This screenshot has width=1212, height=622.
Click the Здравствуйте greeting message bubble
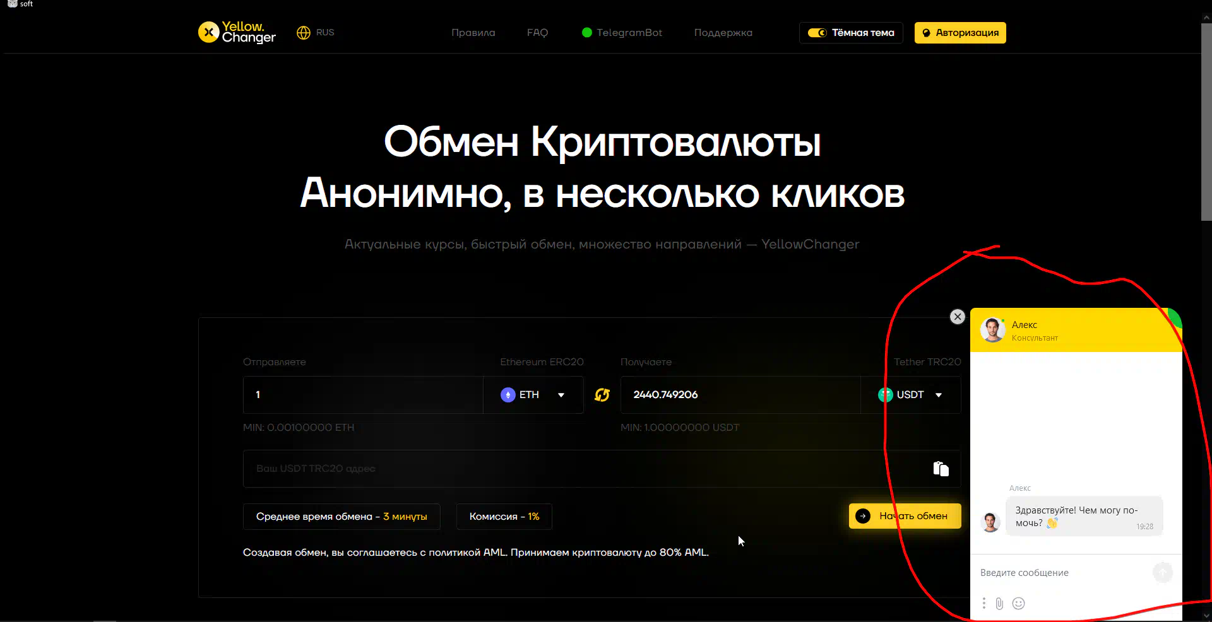[x=1084, y=517]
